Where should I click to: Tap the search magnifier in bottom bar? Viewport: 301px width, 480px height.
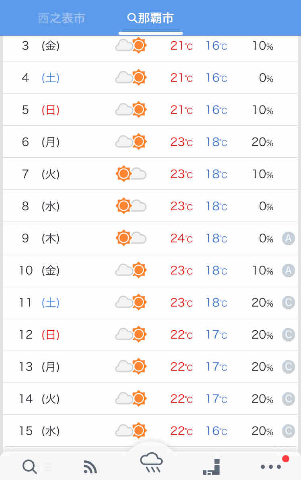coord(30,467)
